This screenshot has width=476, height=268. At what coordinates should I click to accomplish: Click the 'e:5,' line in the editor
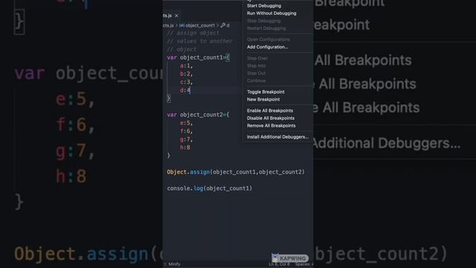click(x=186, y=123)
